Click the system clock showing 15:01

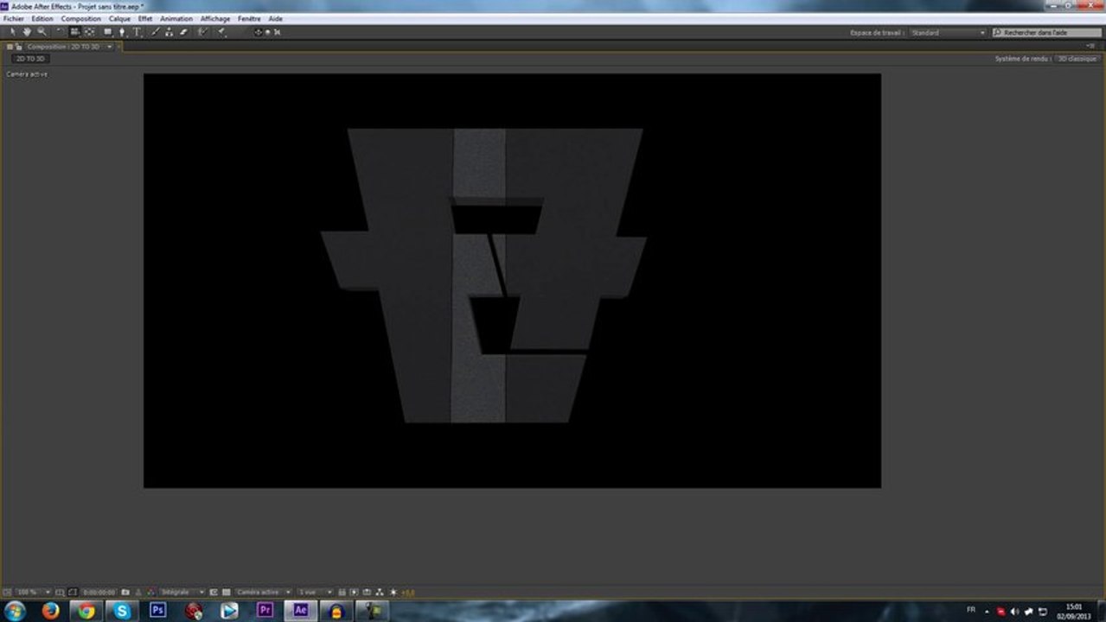click(x=1074, y=611)
